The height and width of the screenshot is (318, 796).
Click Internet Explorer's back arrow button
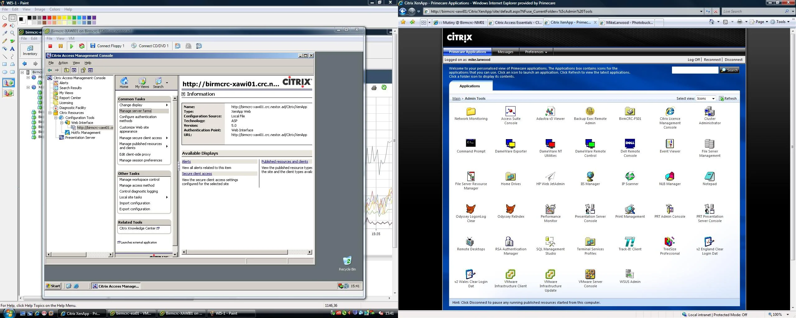[x=403, y=11]
